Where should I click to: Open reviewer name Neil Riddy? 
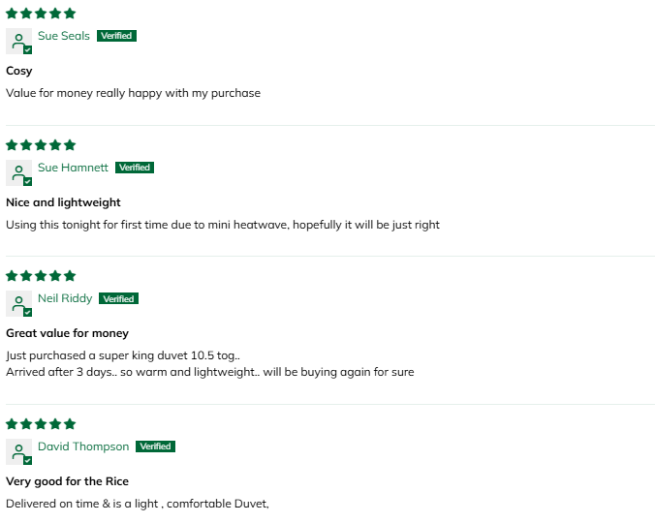65,298
